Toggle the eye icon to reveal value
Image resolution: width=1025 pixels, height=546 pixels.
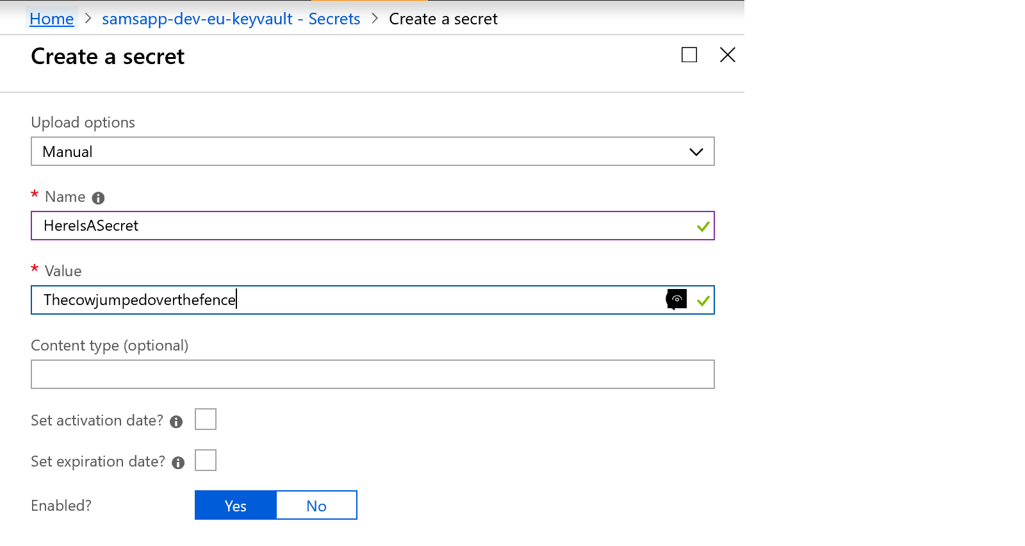coord(676,299)
